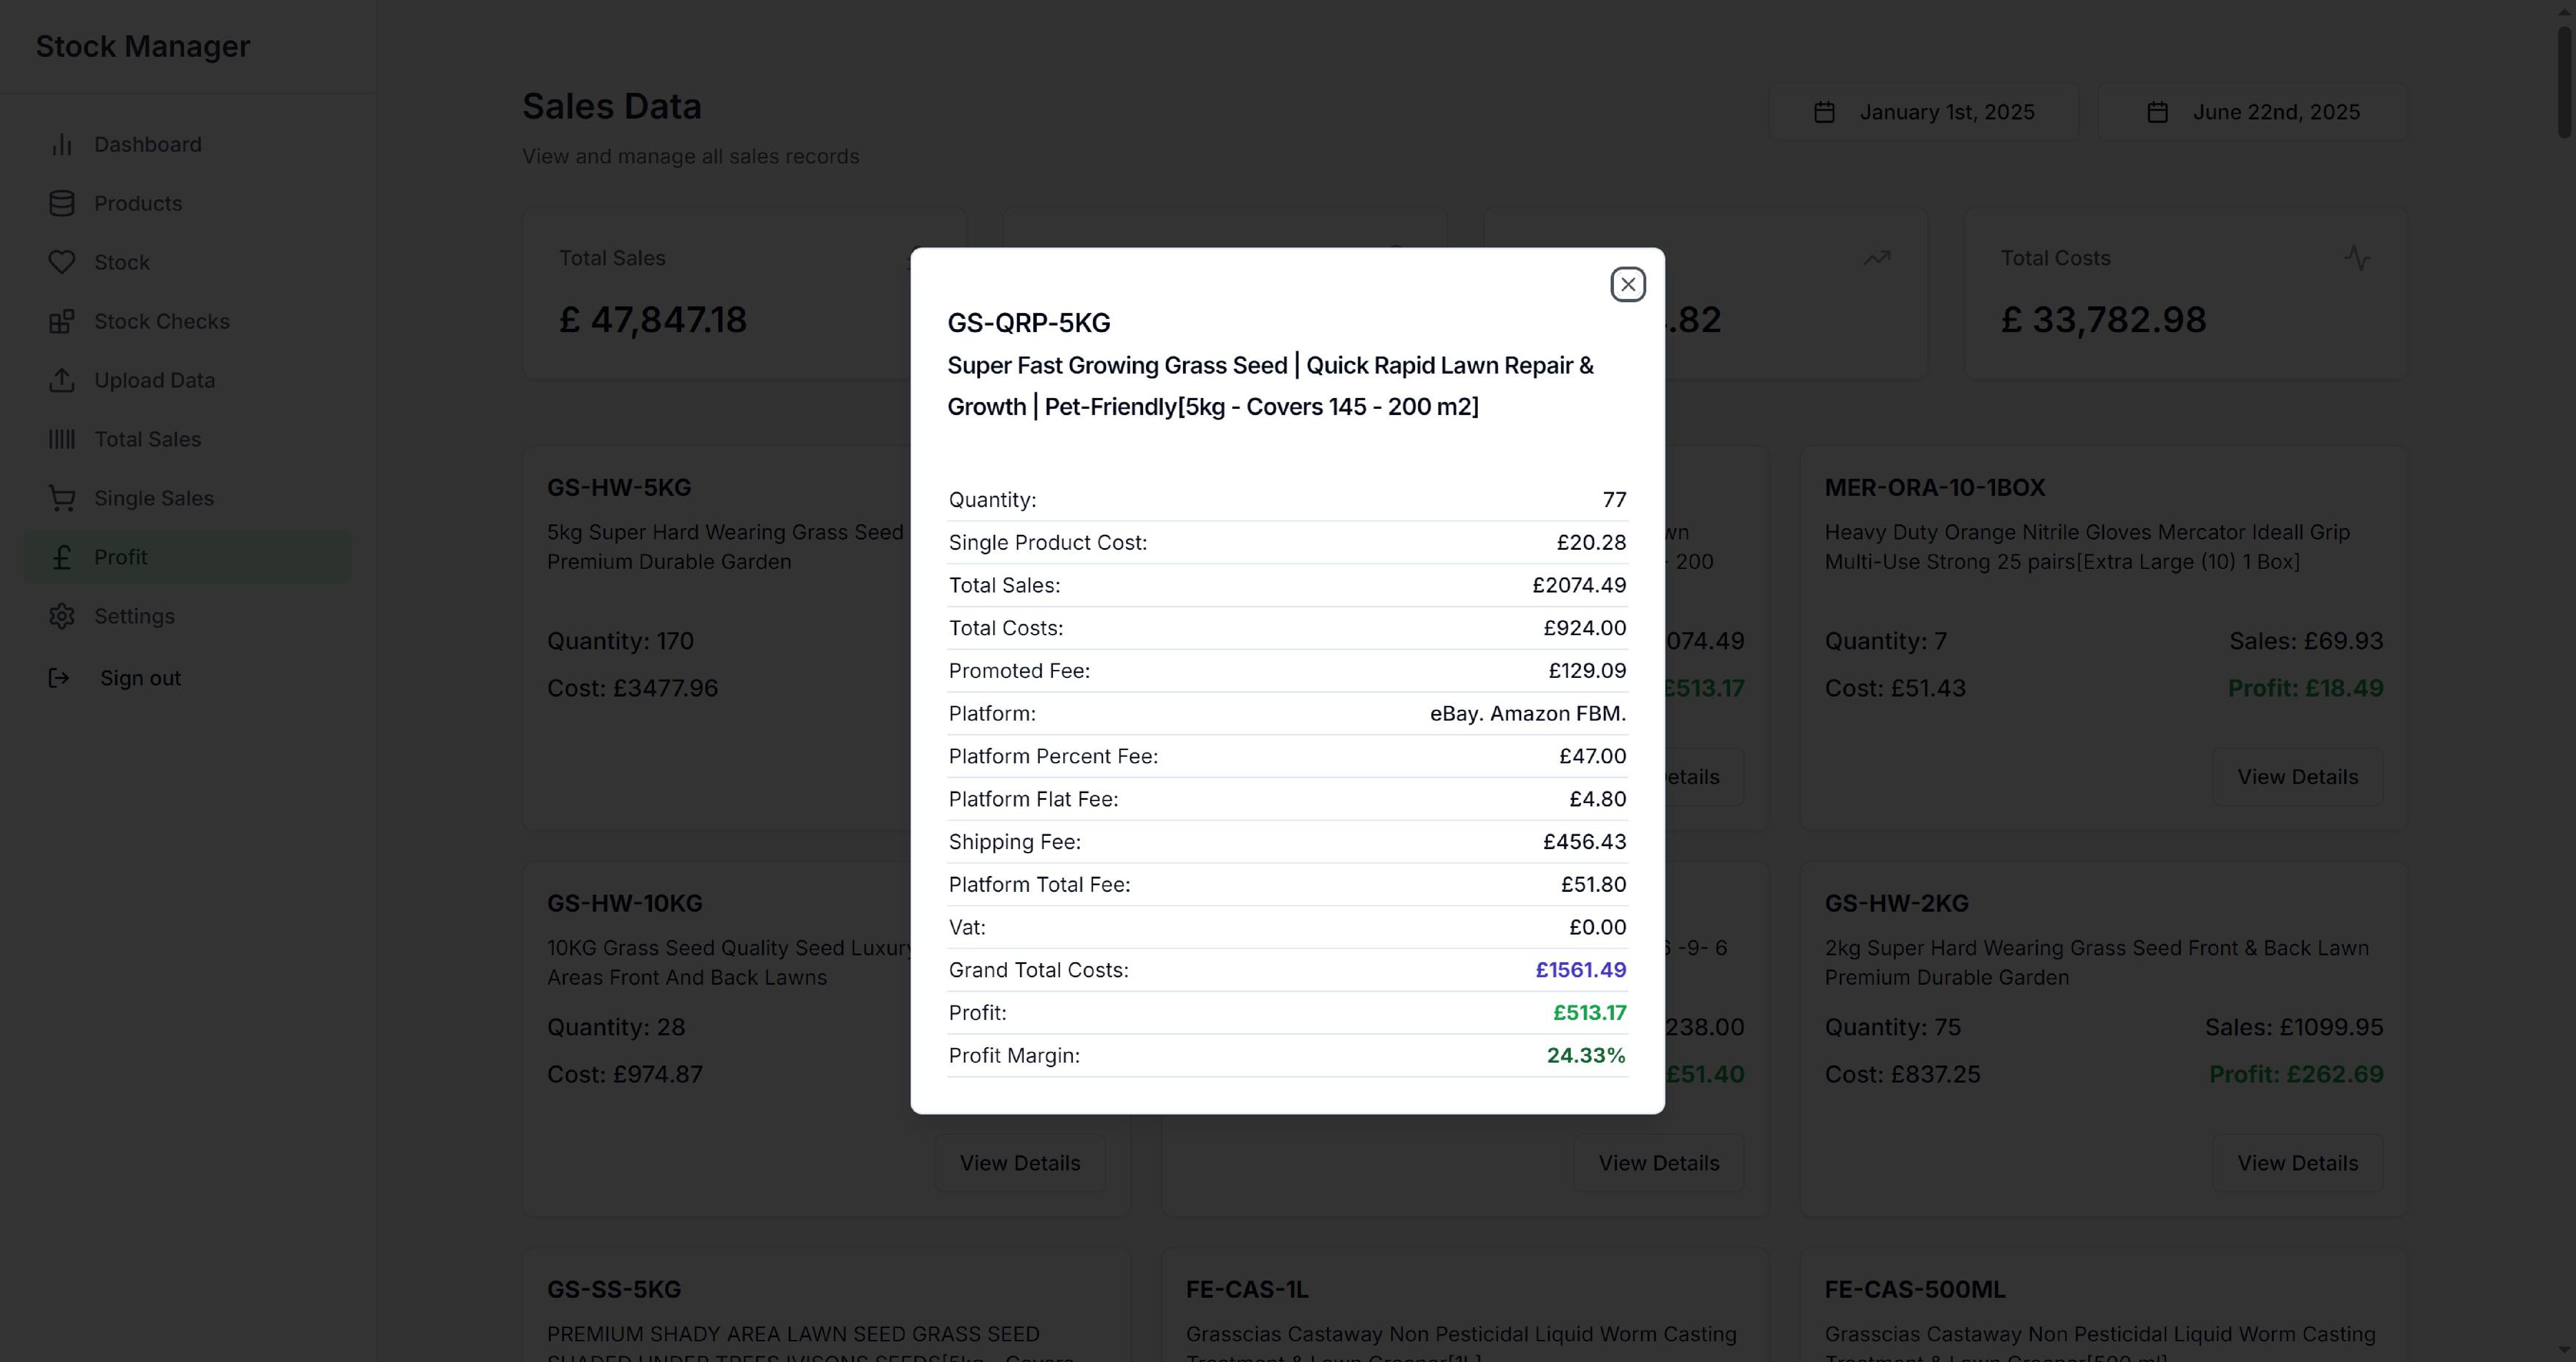Viewport: 2576px width, 1362px height.
Task: Click the Total Costs value £924.00
Action: pyautogui.click(x=1585, y=628)
